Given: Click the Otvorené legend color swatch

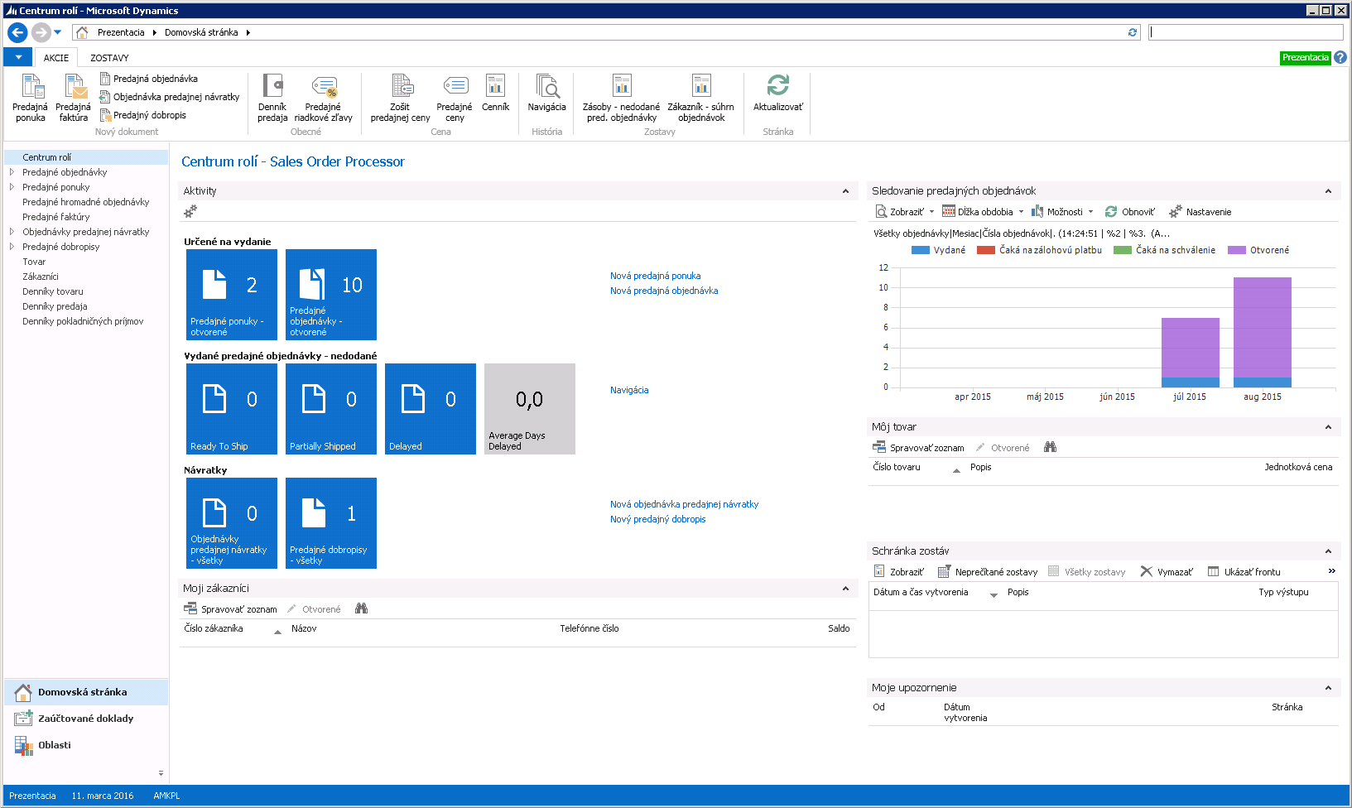Looking at the screenshot, I should pos(1237,250).
